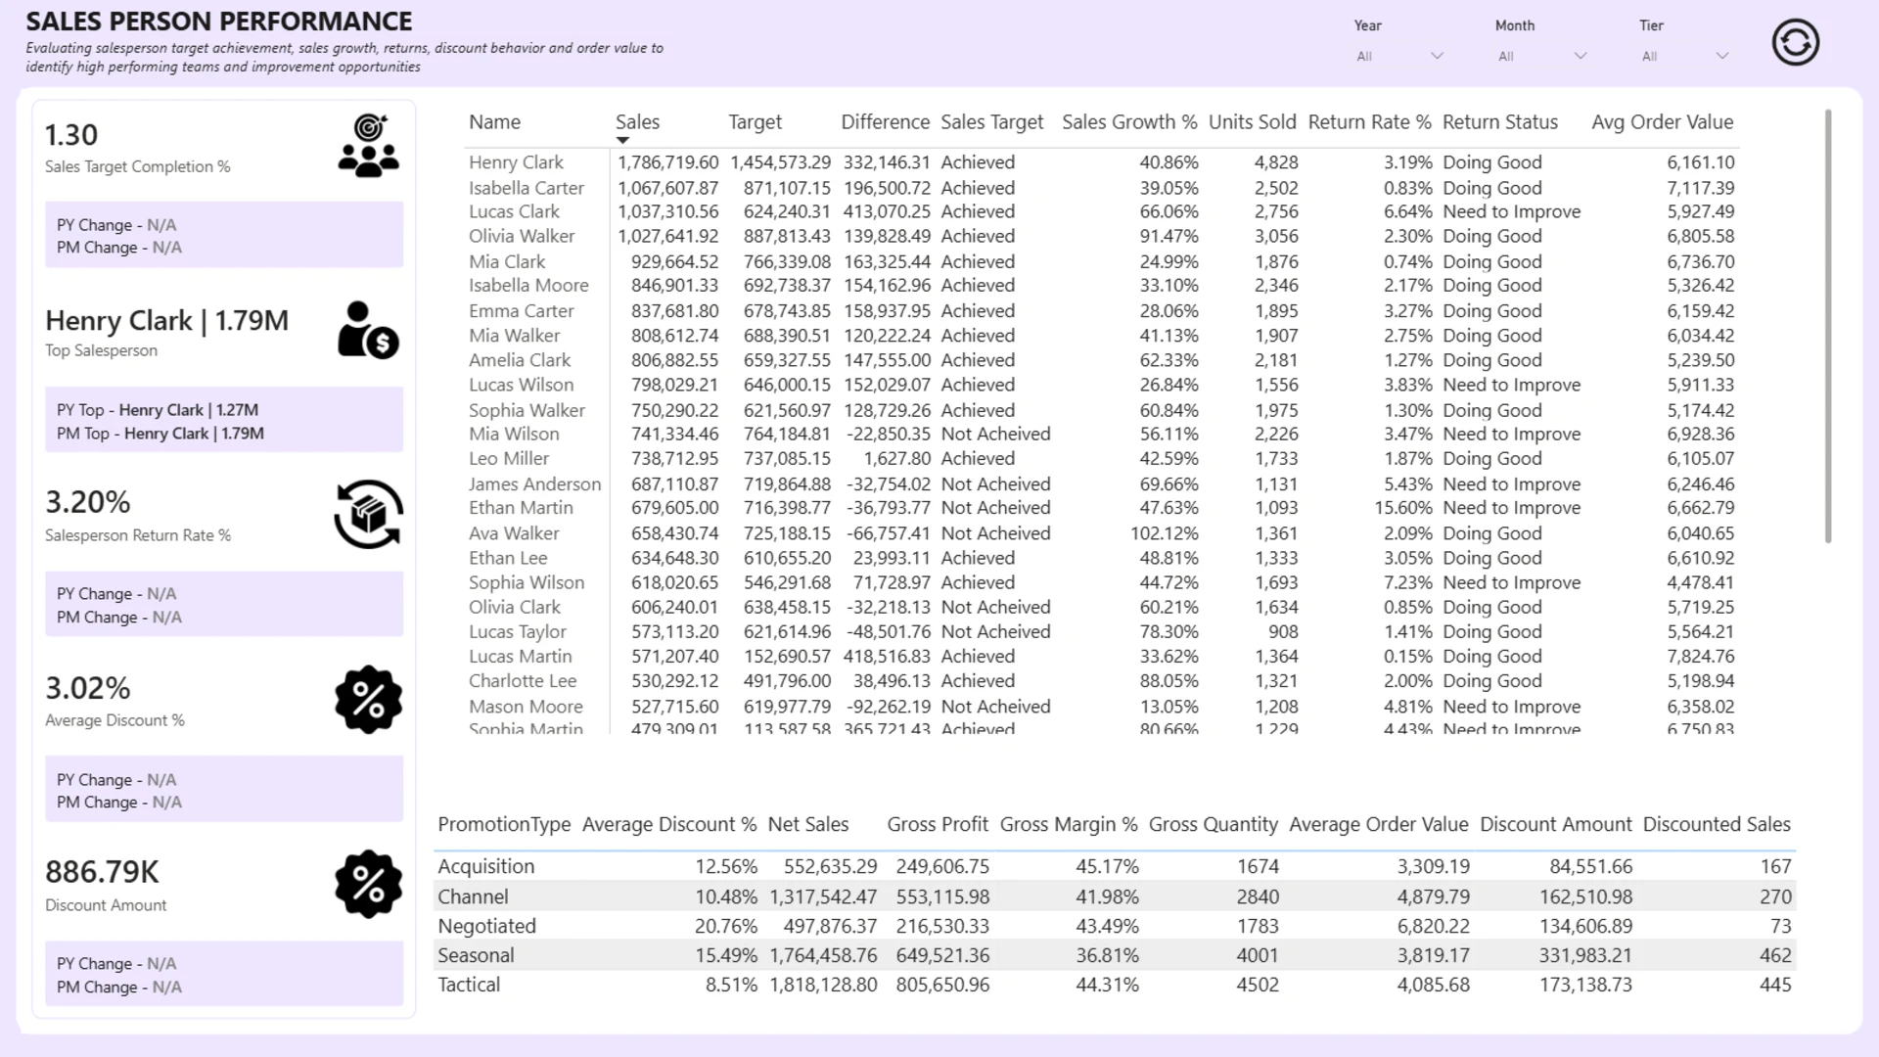The width and height of the screenshot is (1879, 1057).
Task: Select Mia Wilson in the table
Action: coord(514,434)
